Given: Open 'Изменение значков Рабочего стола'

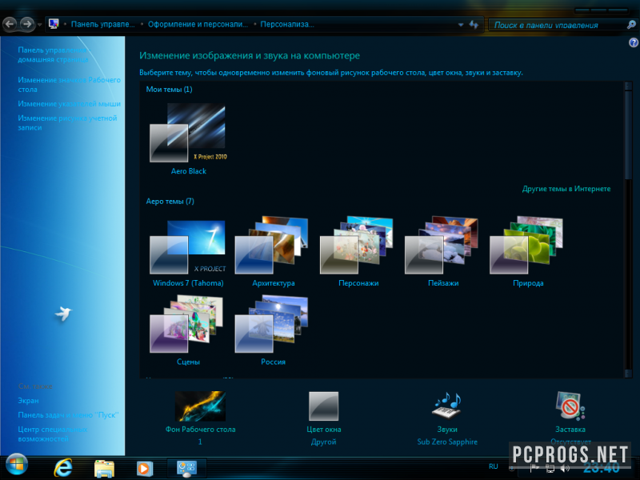Looking at the screenshot, I should pyautogui.click(x=69, y=85).
